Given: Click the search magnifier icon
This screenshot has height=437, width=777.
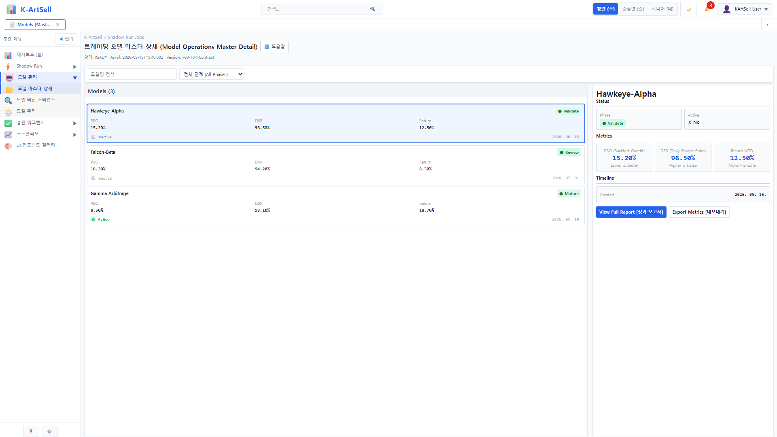Looking at the screenshot, I should [372, 9].
